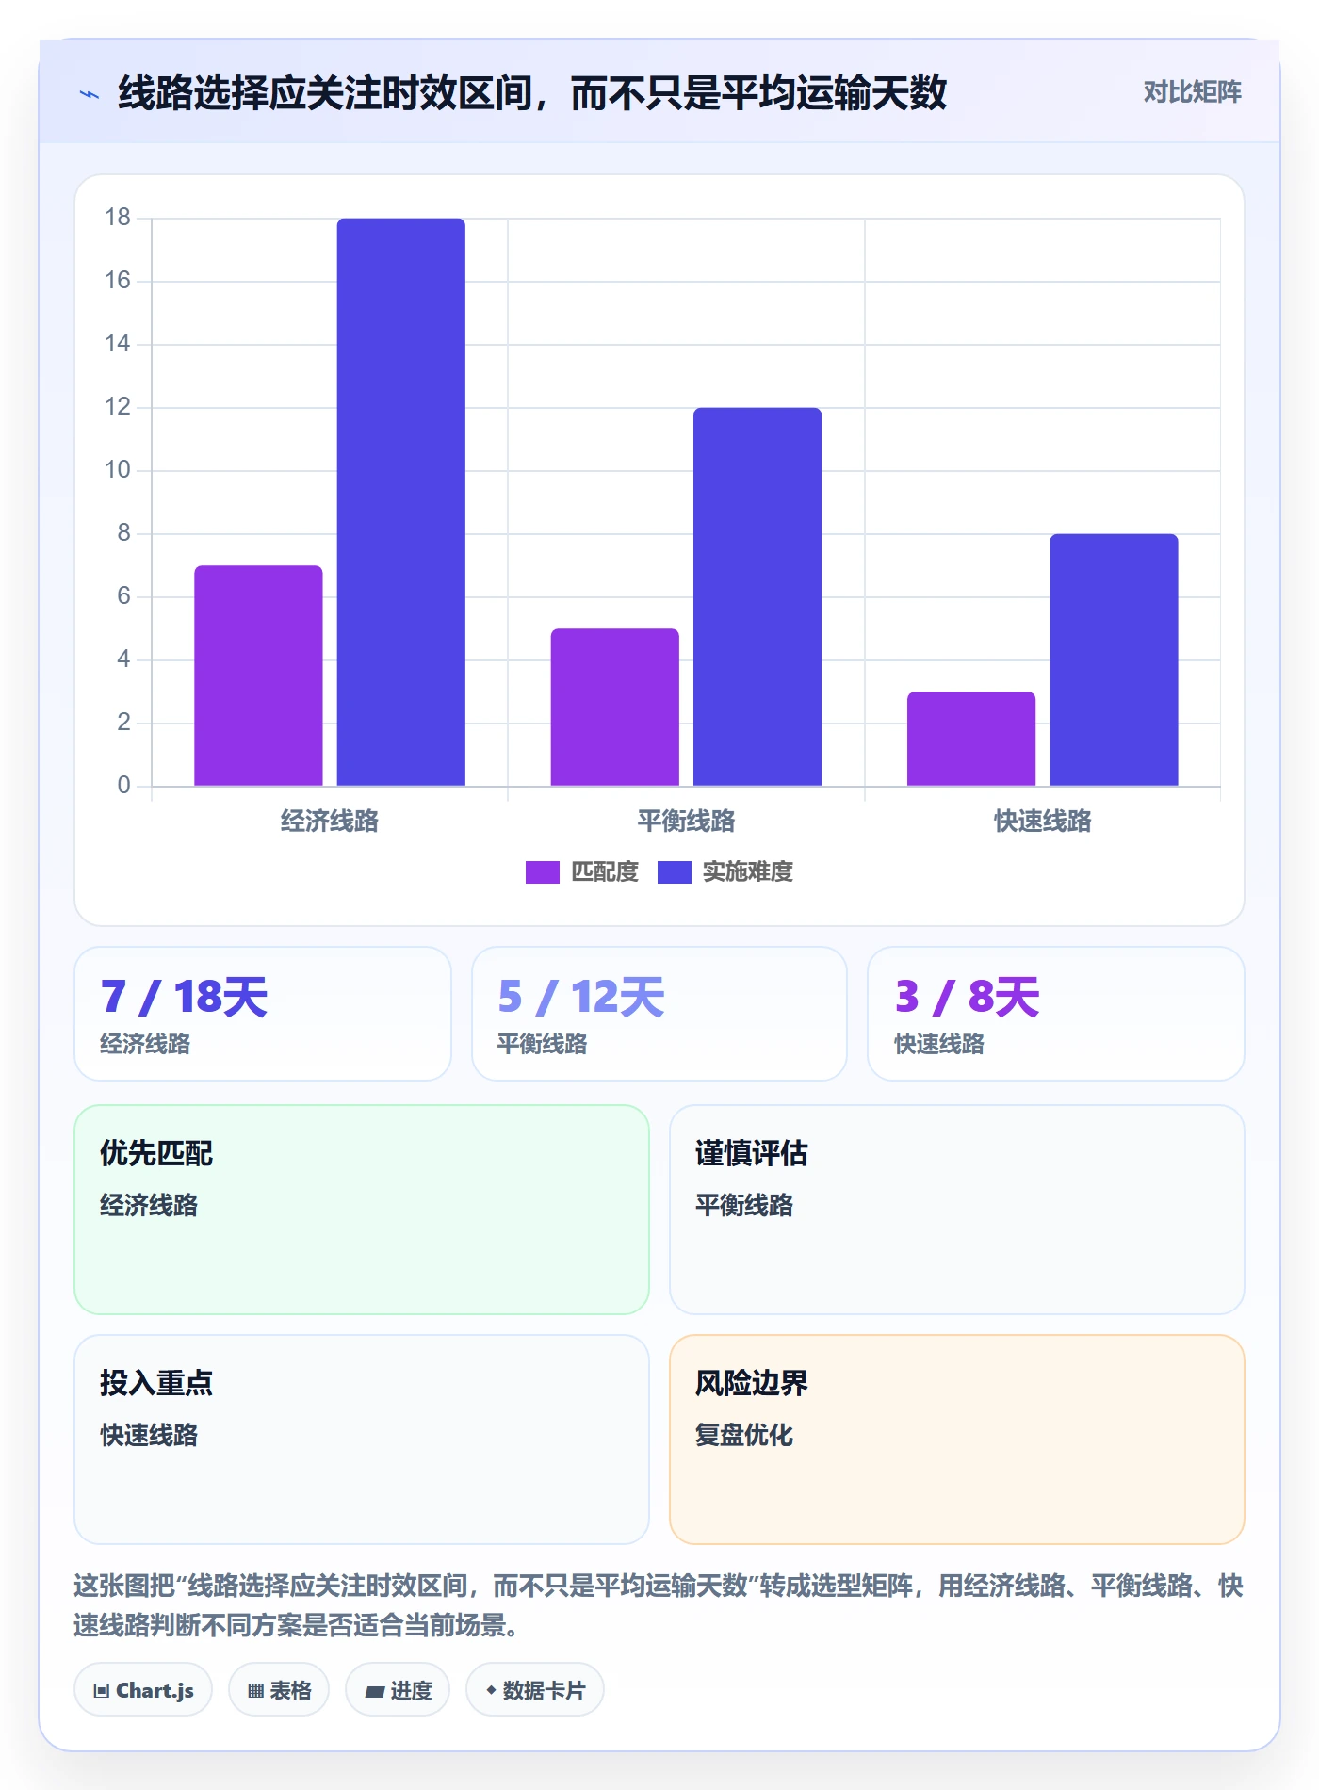Toggle the 匹配度 legend entry
1319x1790 pixels.
(x=582, y=871)
